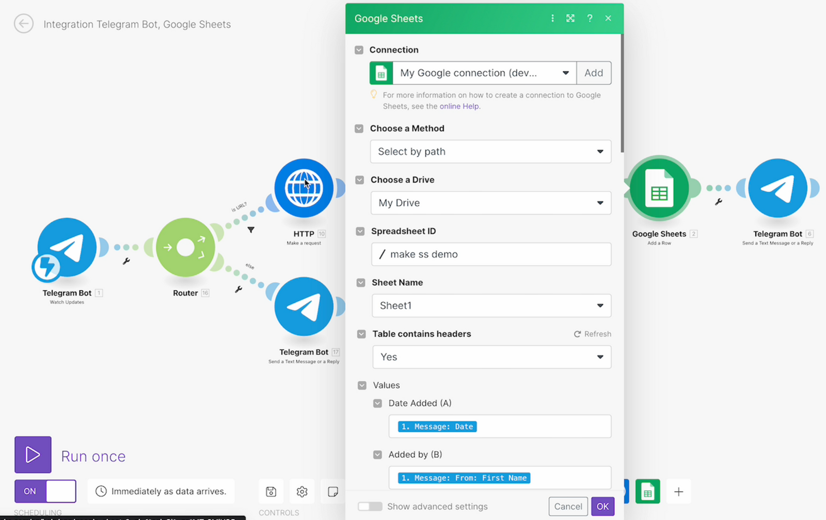Select the Router module on the canvas
The height and width of the screenshot is (520, 826).
click(x=185, y=247)
